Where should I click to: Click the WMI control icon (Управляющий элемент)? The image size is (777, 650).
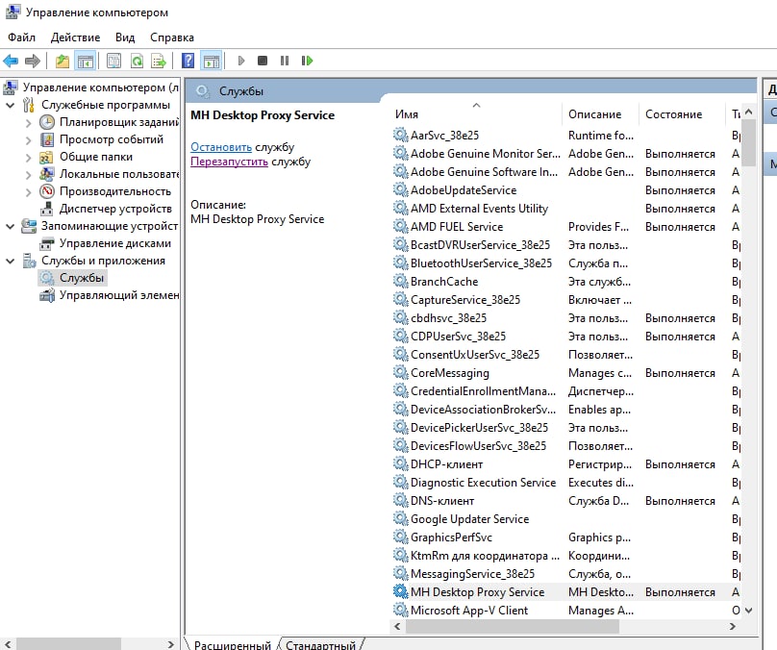pyautogui.click(x=46, y=295)
